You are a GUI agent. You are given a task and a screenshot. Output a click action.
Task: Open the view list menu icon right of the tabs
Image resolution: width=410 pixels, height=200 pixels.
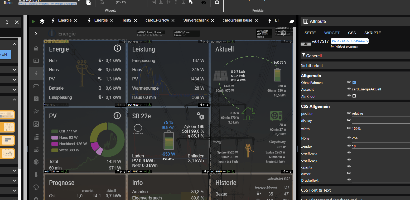pos(292,21)
